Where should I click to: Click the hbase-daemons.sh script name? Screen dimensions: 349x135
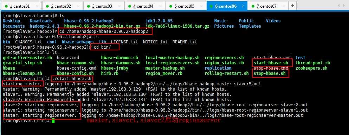tap(121, 63)
